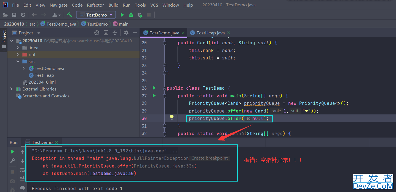Save all files with the floppy icon
The width and height of the screenshot is (396, 192).
pos(14,15)
